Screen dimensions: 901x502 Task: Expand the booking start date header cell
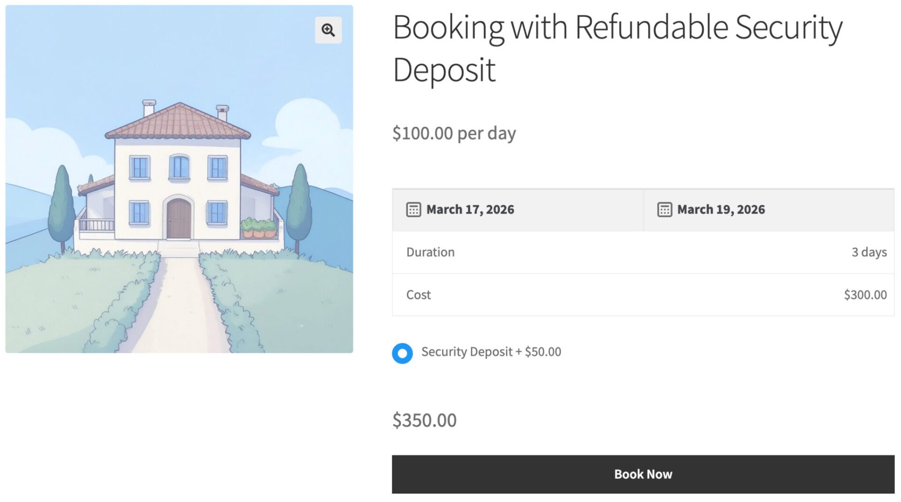[x=516, y=209]
